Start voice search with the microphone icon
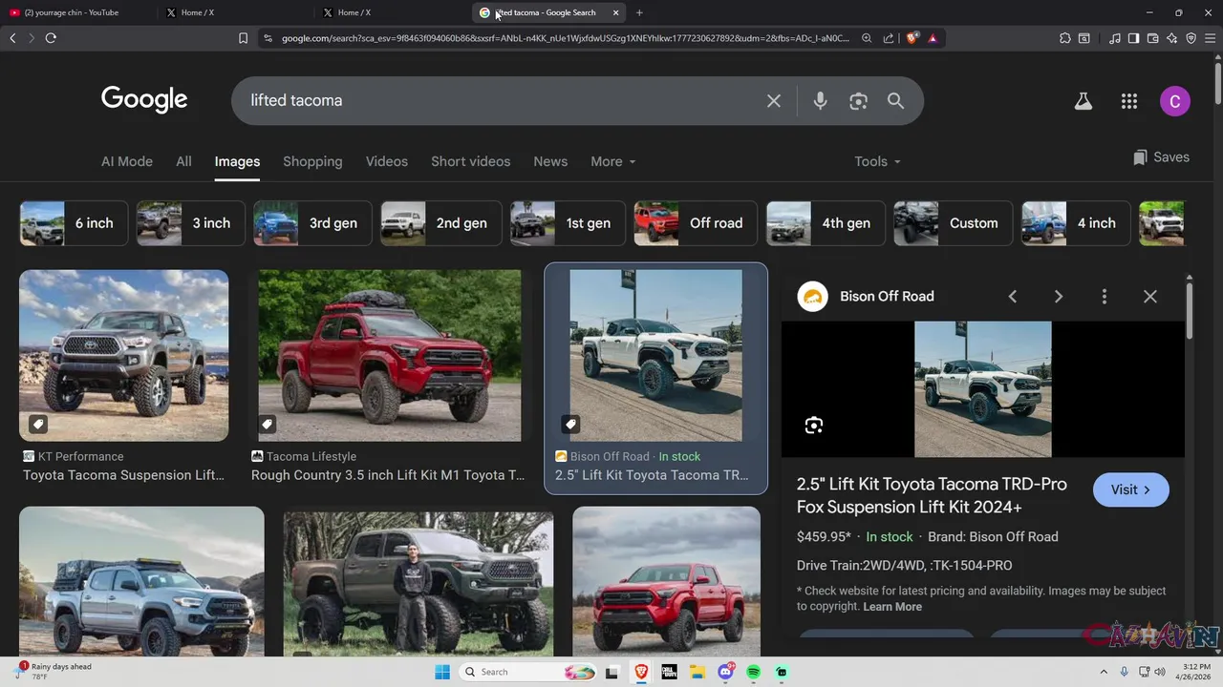Viewport: 1223px width, 687px height. tap(820, 100)
